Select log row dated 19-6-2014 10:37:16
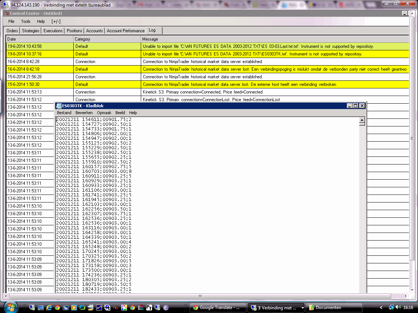 208,54
